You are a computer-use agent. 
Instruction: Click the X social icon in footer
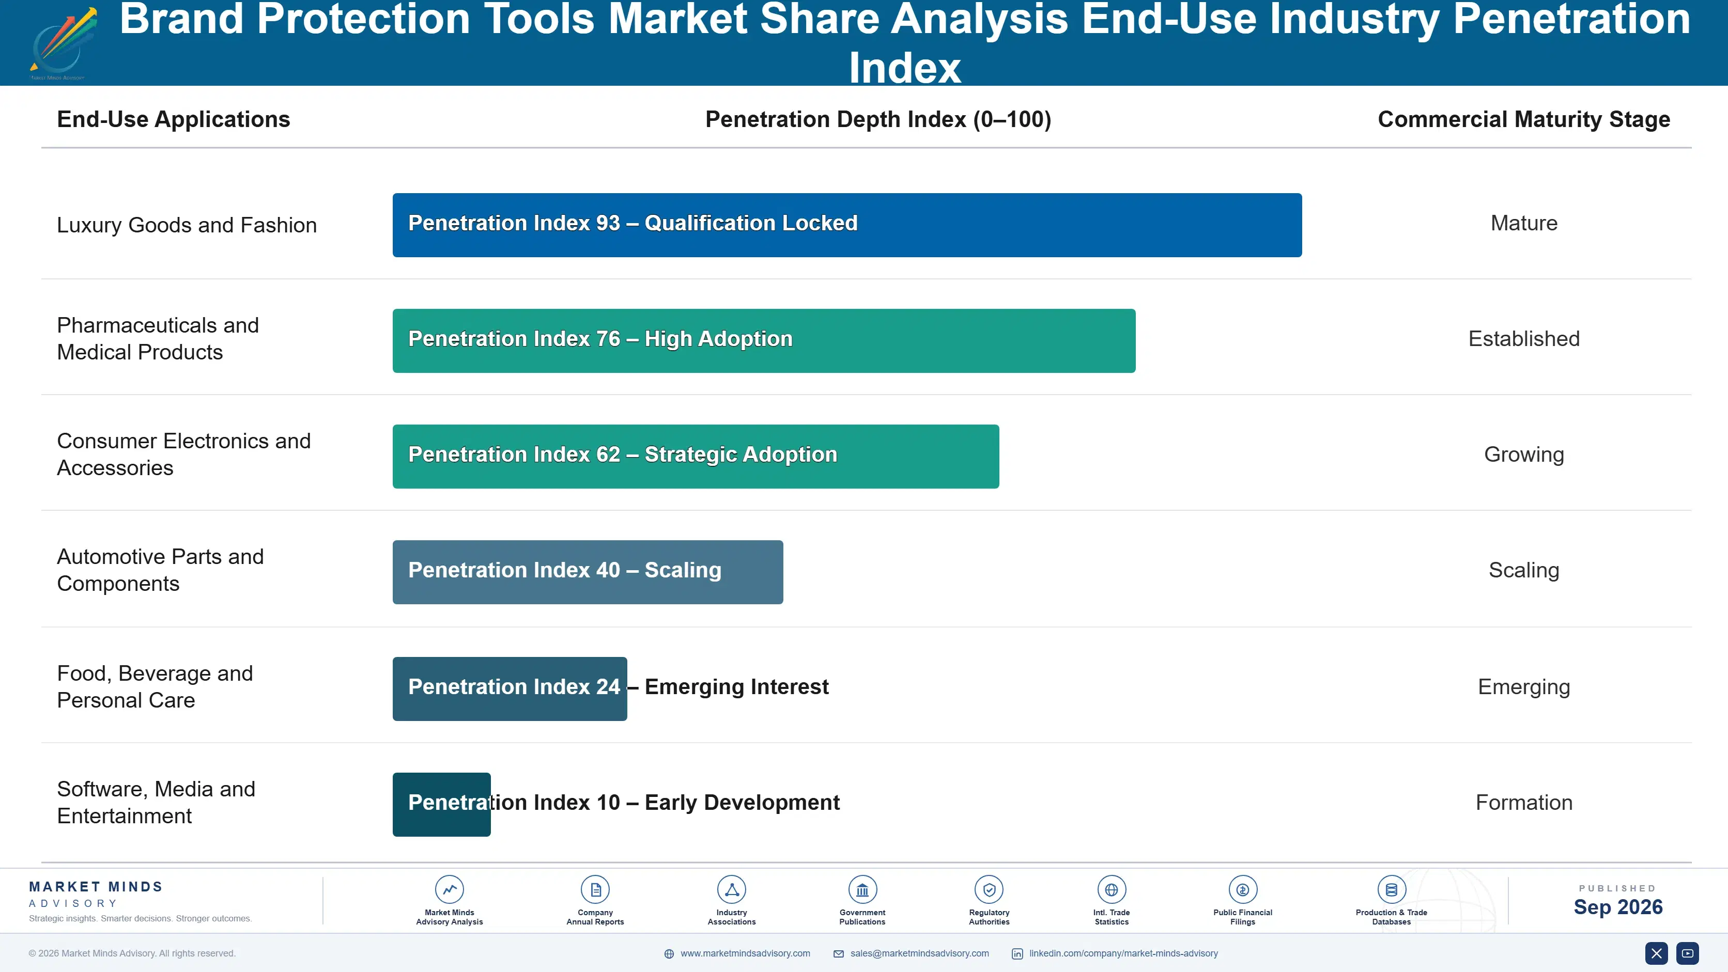click(x=1656, y=953)
